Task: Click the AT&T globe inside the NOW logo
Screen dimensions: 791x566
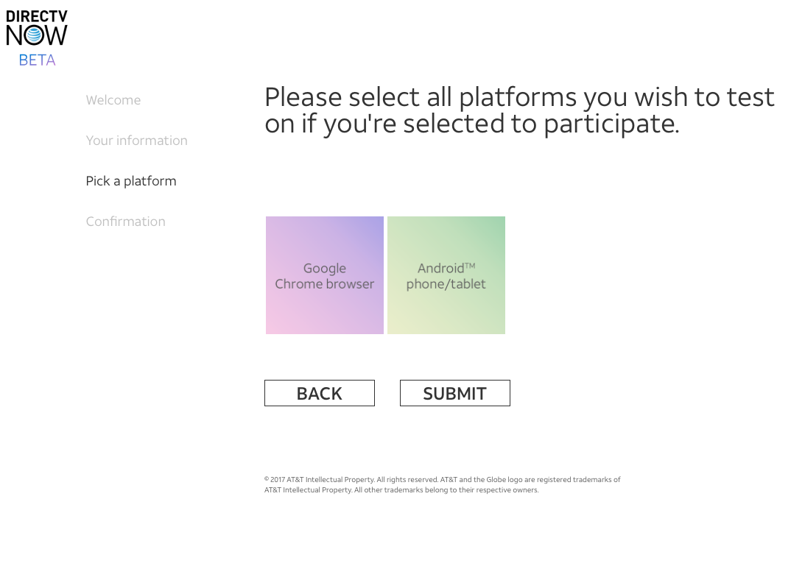Action: coord(35,35)
